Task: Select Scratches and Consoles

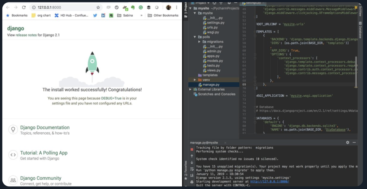Action: [x=214, y=94]
